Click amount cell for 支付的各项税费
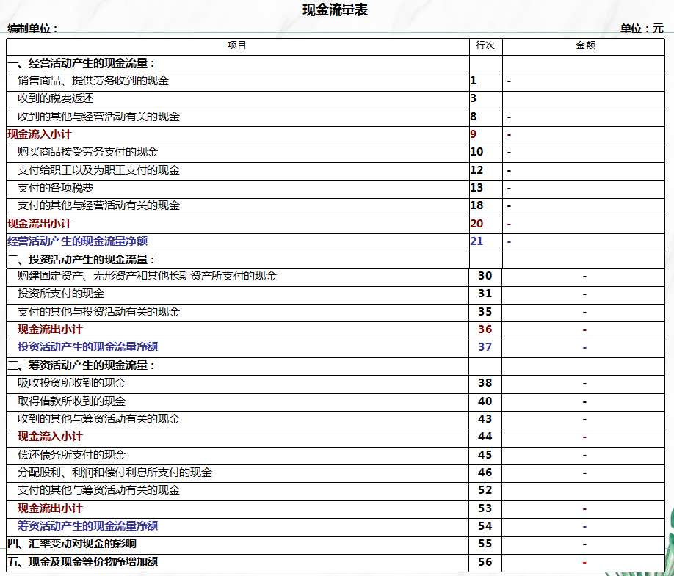Viewport: 674px width, 576px height. [x=584, y=189]
